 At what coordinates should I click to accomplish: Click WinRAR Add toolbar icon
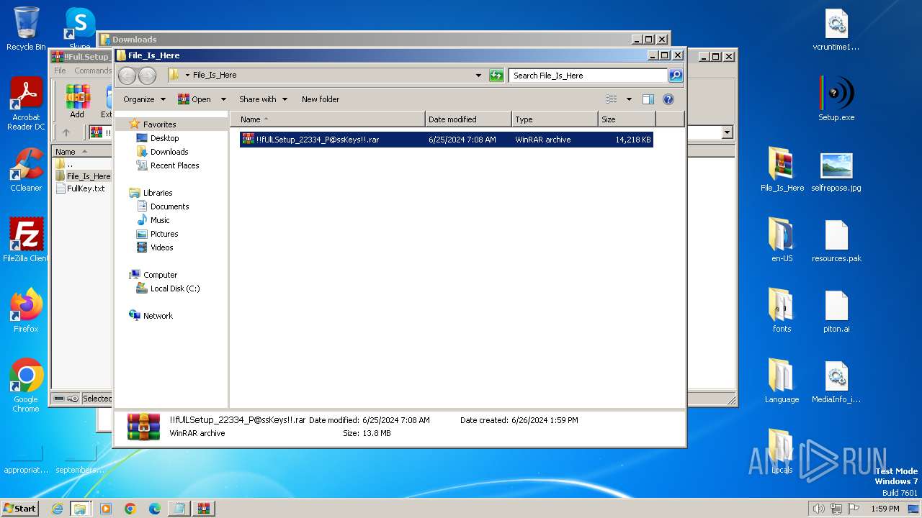click(x=77, y=101)
